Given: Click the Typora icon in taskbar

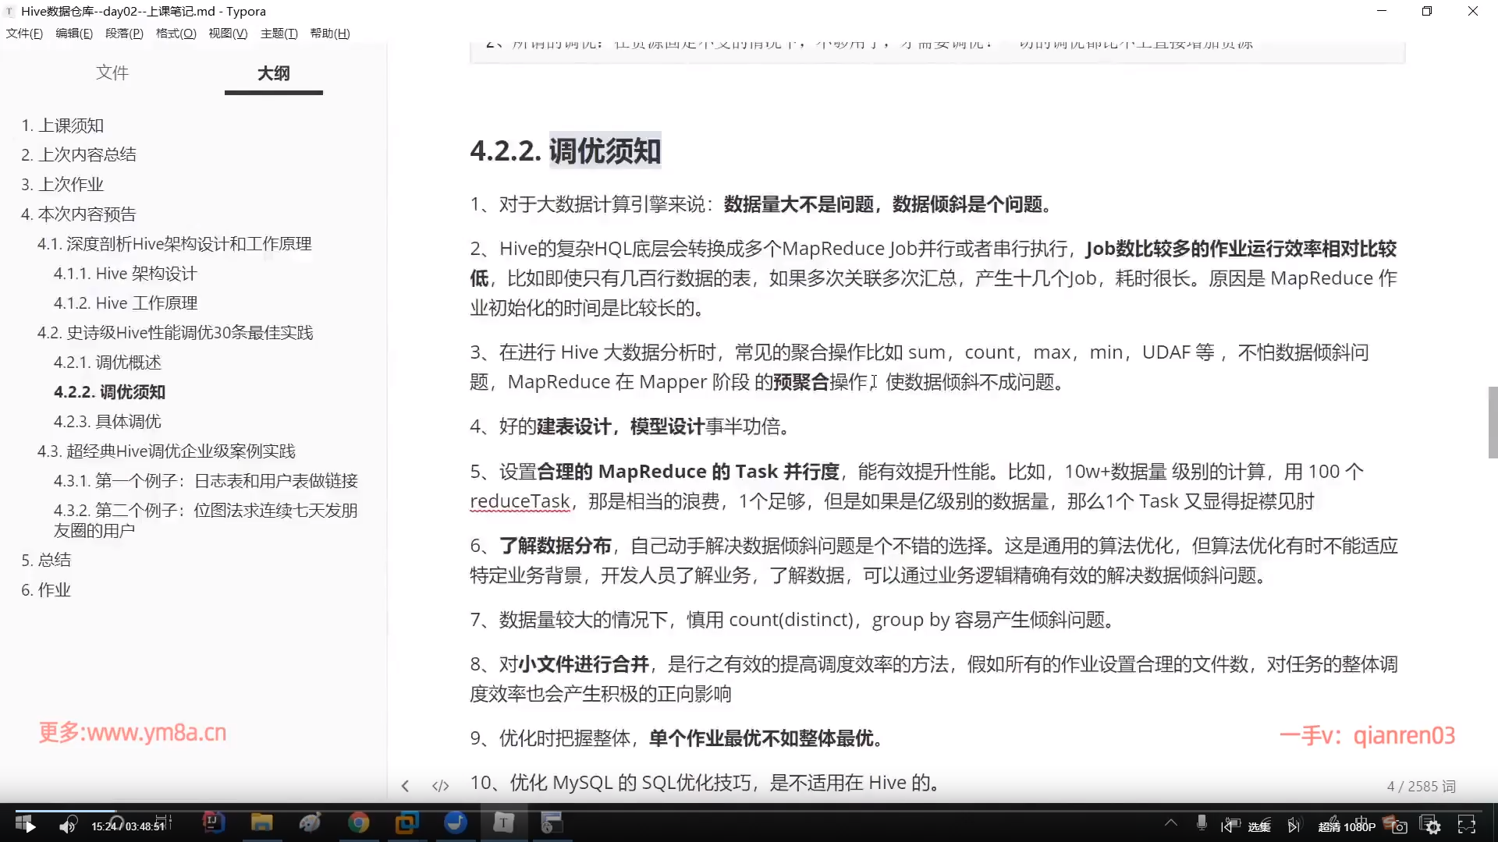Looking at the screenshot, I should 504,823.
